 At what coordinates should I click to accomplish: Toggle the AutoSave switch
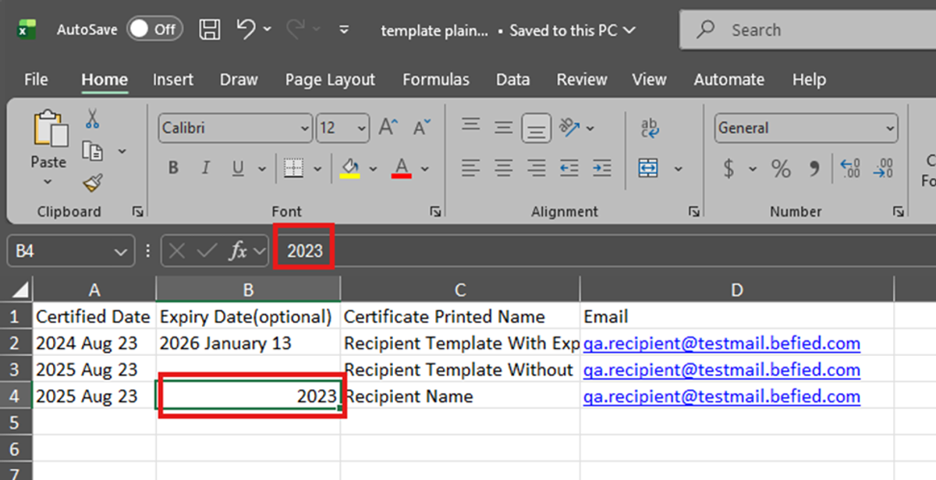click(x=155, y=30)
